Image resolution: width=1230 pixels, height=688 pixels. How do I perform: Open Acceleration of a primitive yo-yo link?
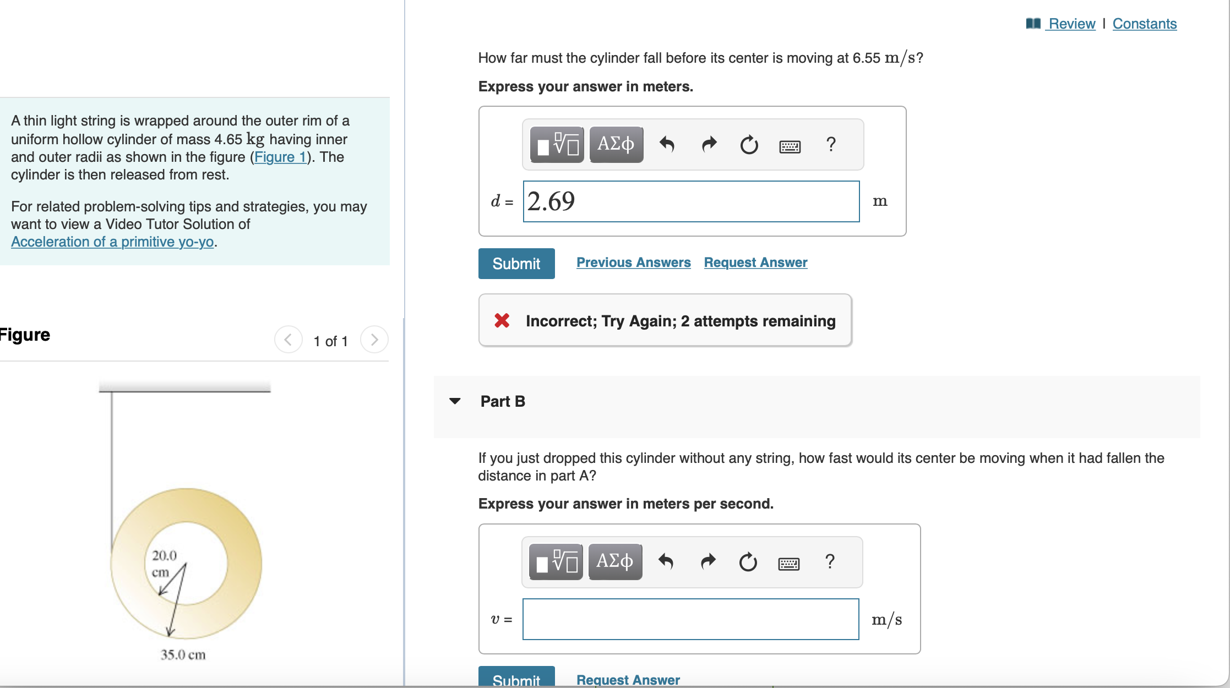pyautogui.click(x=112, y=242)
